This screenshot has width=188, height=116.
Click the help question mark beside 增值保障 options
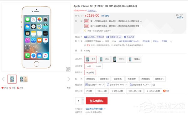point(154,85)
